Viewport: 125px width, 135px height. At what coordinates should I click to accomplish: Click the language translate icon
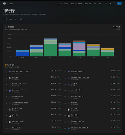(106, 4)
